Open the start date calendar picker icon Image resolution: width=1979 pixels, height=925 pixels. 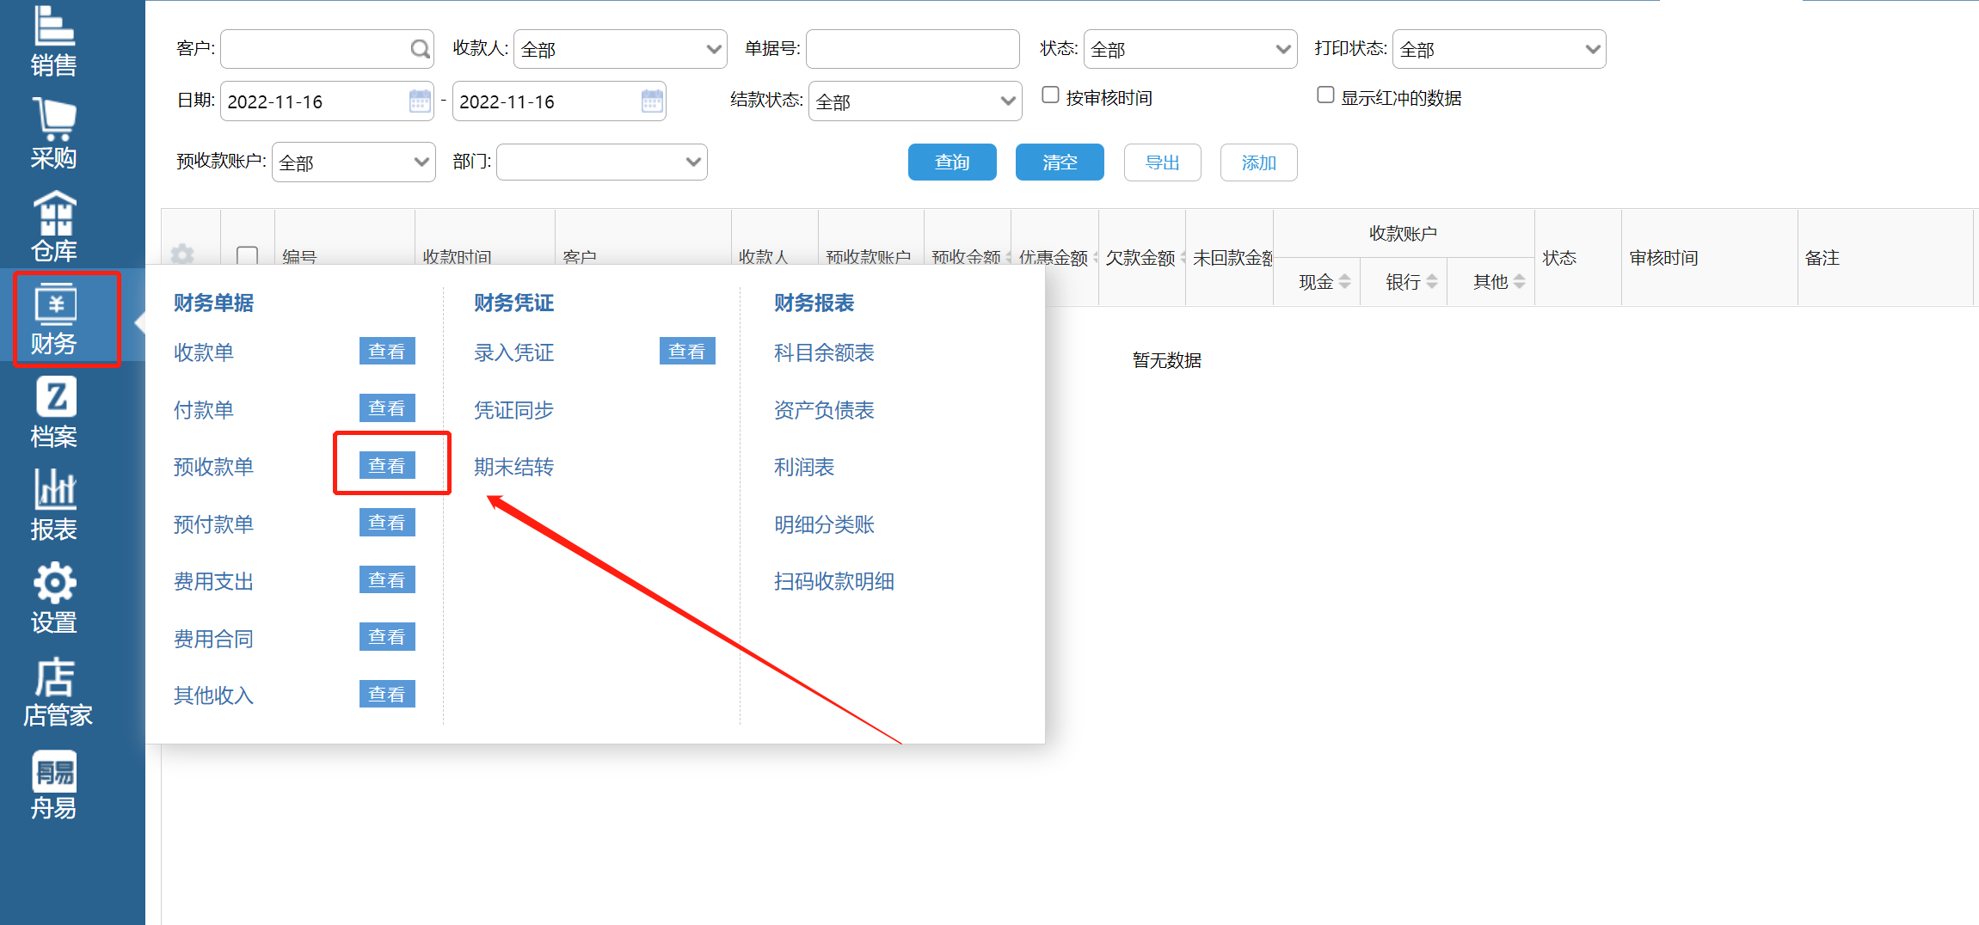(x=420, y=101)
